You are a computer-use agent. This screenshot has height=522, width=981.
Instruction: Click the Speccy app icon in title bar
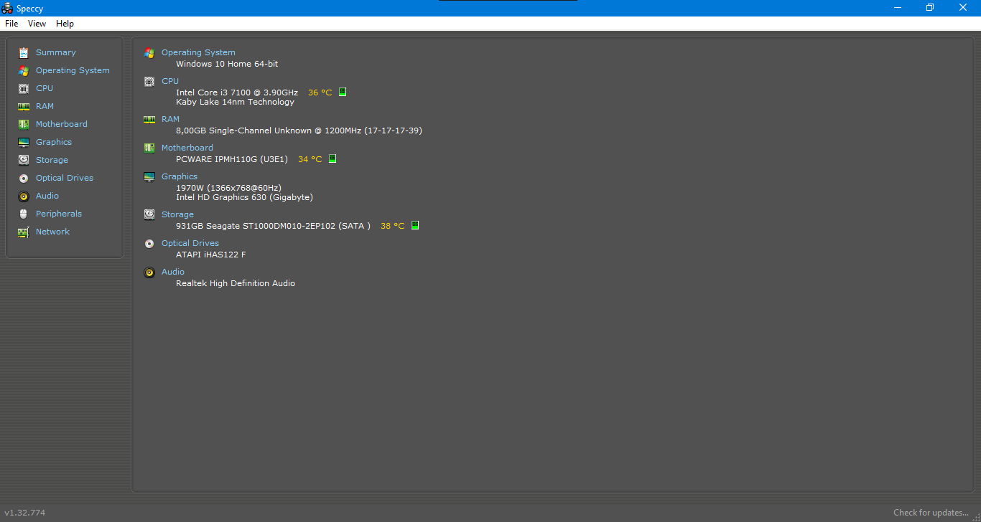(7, 8)
